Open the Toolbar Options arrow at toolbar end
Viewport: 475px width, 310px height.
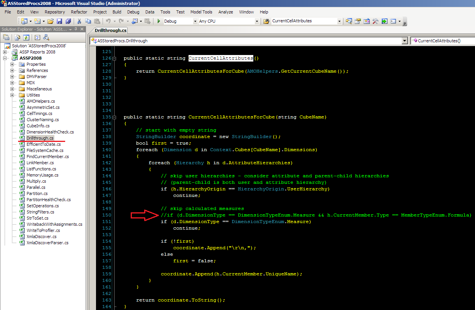coord(404,23)
